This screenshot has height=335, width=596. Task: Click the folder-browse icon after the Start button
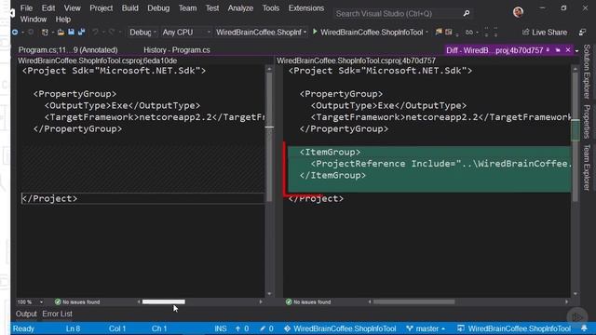coord(439,32)
